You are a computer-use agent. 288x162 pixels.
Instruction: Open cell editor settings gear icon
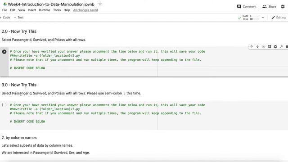pyautogui.click(x=275, y=47)
